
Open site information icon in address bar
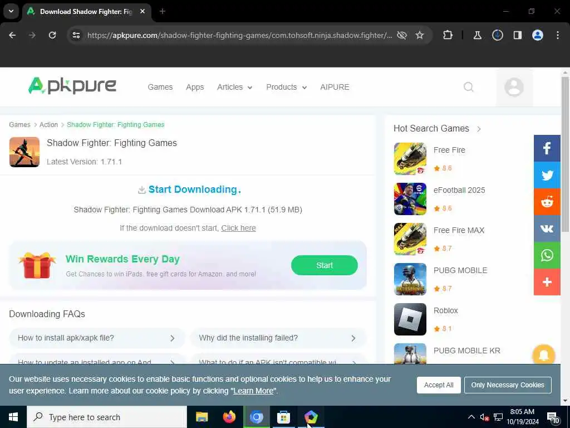[76, 35]
